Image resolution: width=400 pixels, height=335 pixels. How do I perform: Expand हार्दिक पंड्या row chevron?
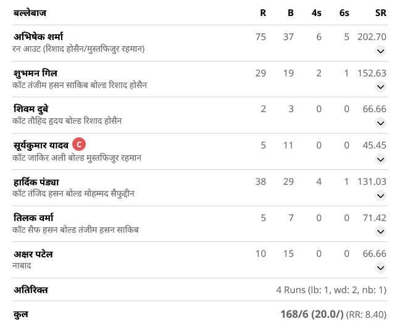380,196
